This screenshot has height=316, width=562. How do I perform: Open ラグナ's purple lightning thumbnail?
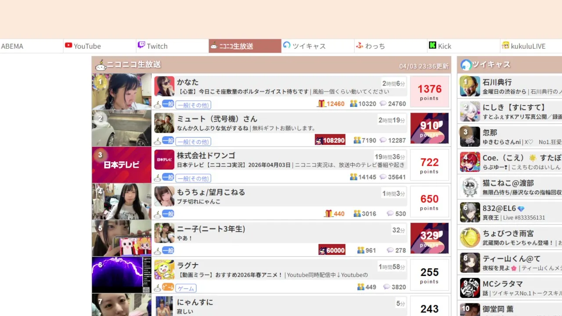coord(122,275)
